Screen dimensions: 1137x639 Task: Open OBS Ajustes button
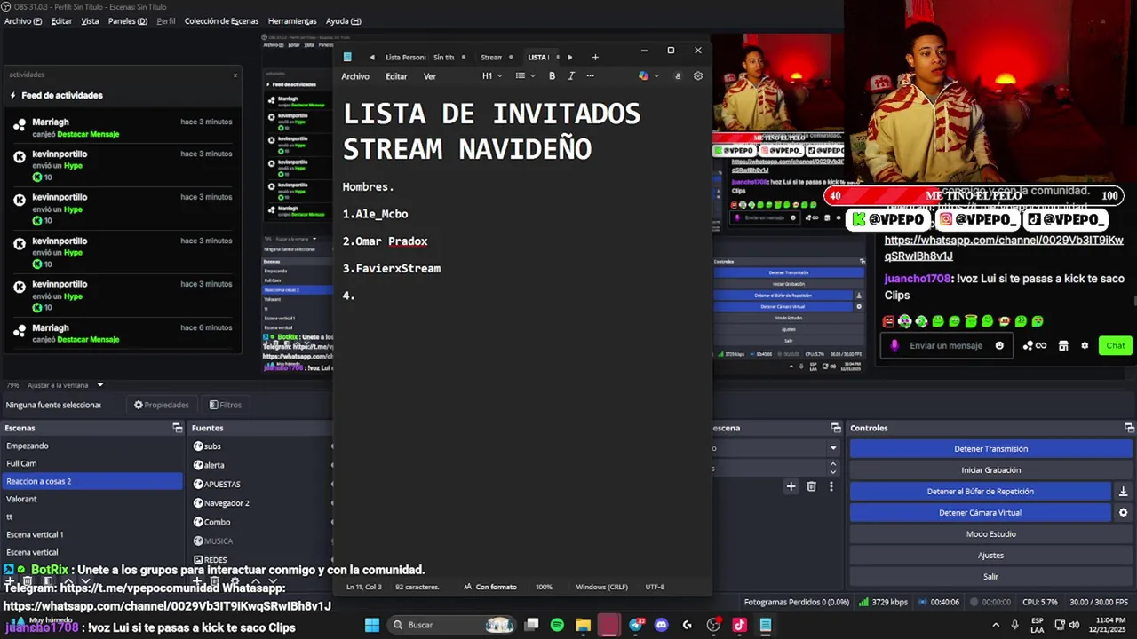point(990,556)
